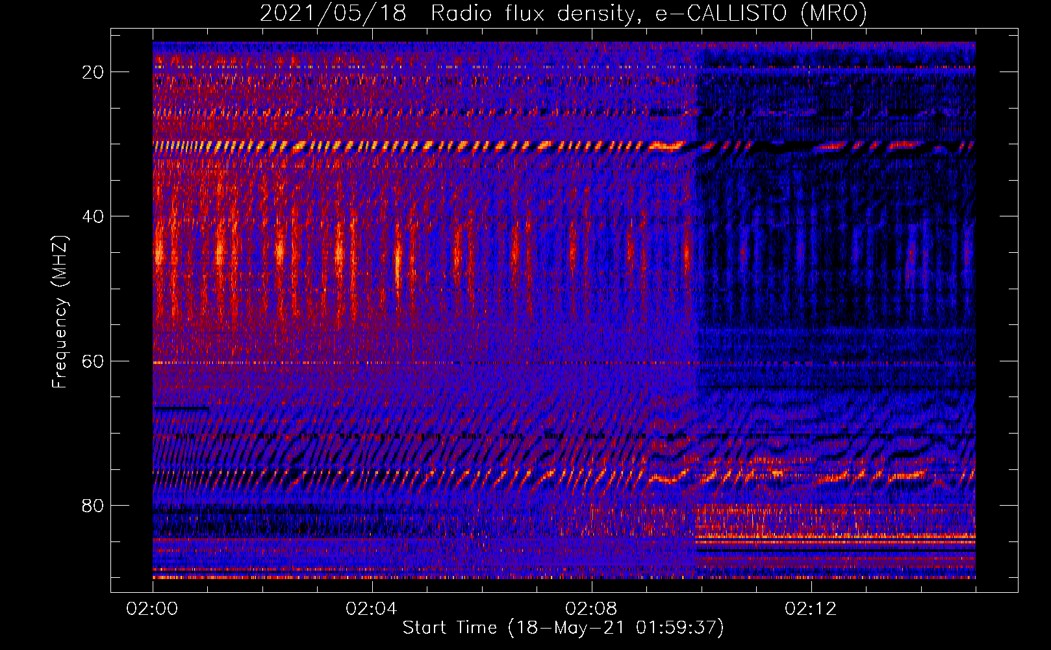Image resolution: width=1051 pixels, height=650 pixels.
Task: Click the time tick label "02:08"
Action: click(591, 609)
